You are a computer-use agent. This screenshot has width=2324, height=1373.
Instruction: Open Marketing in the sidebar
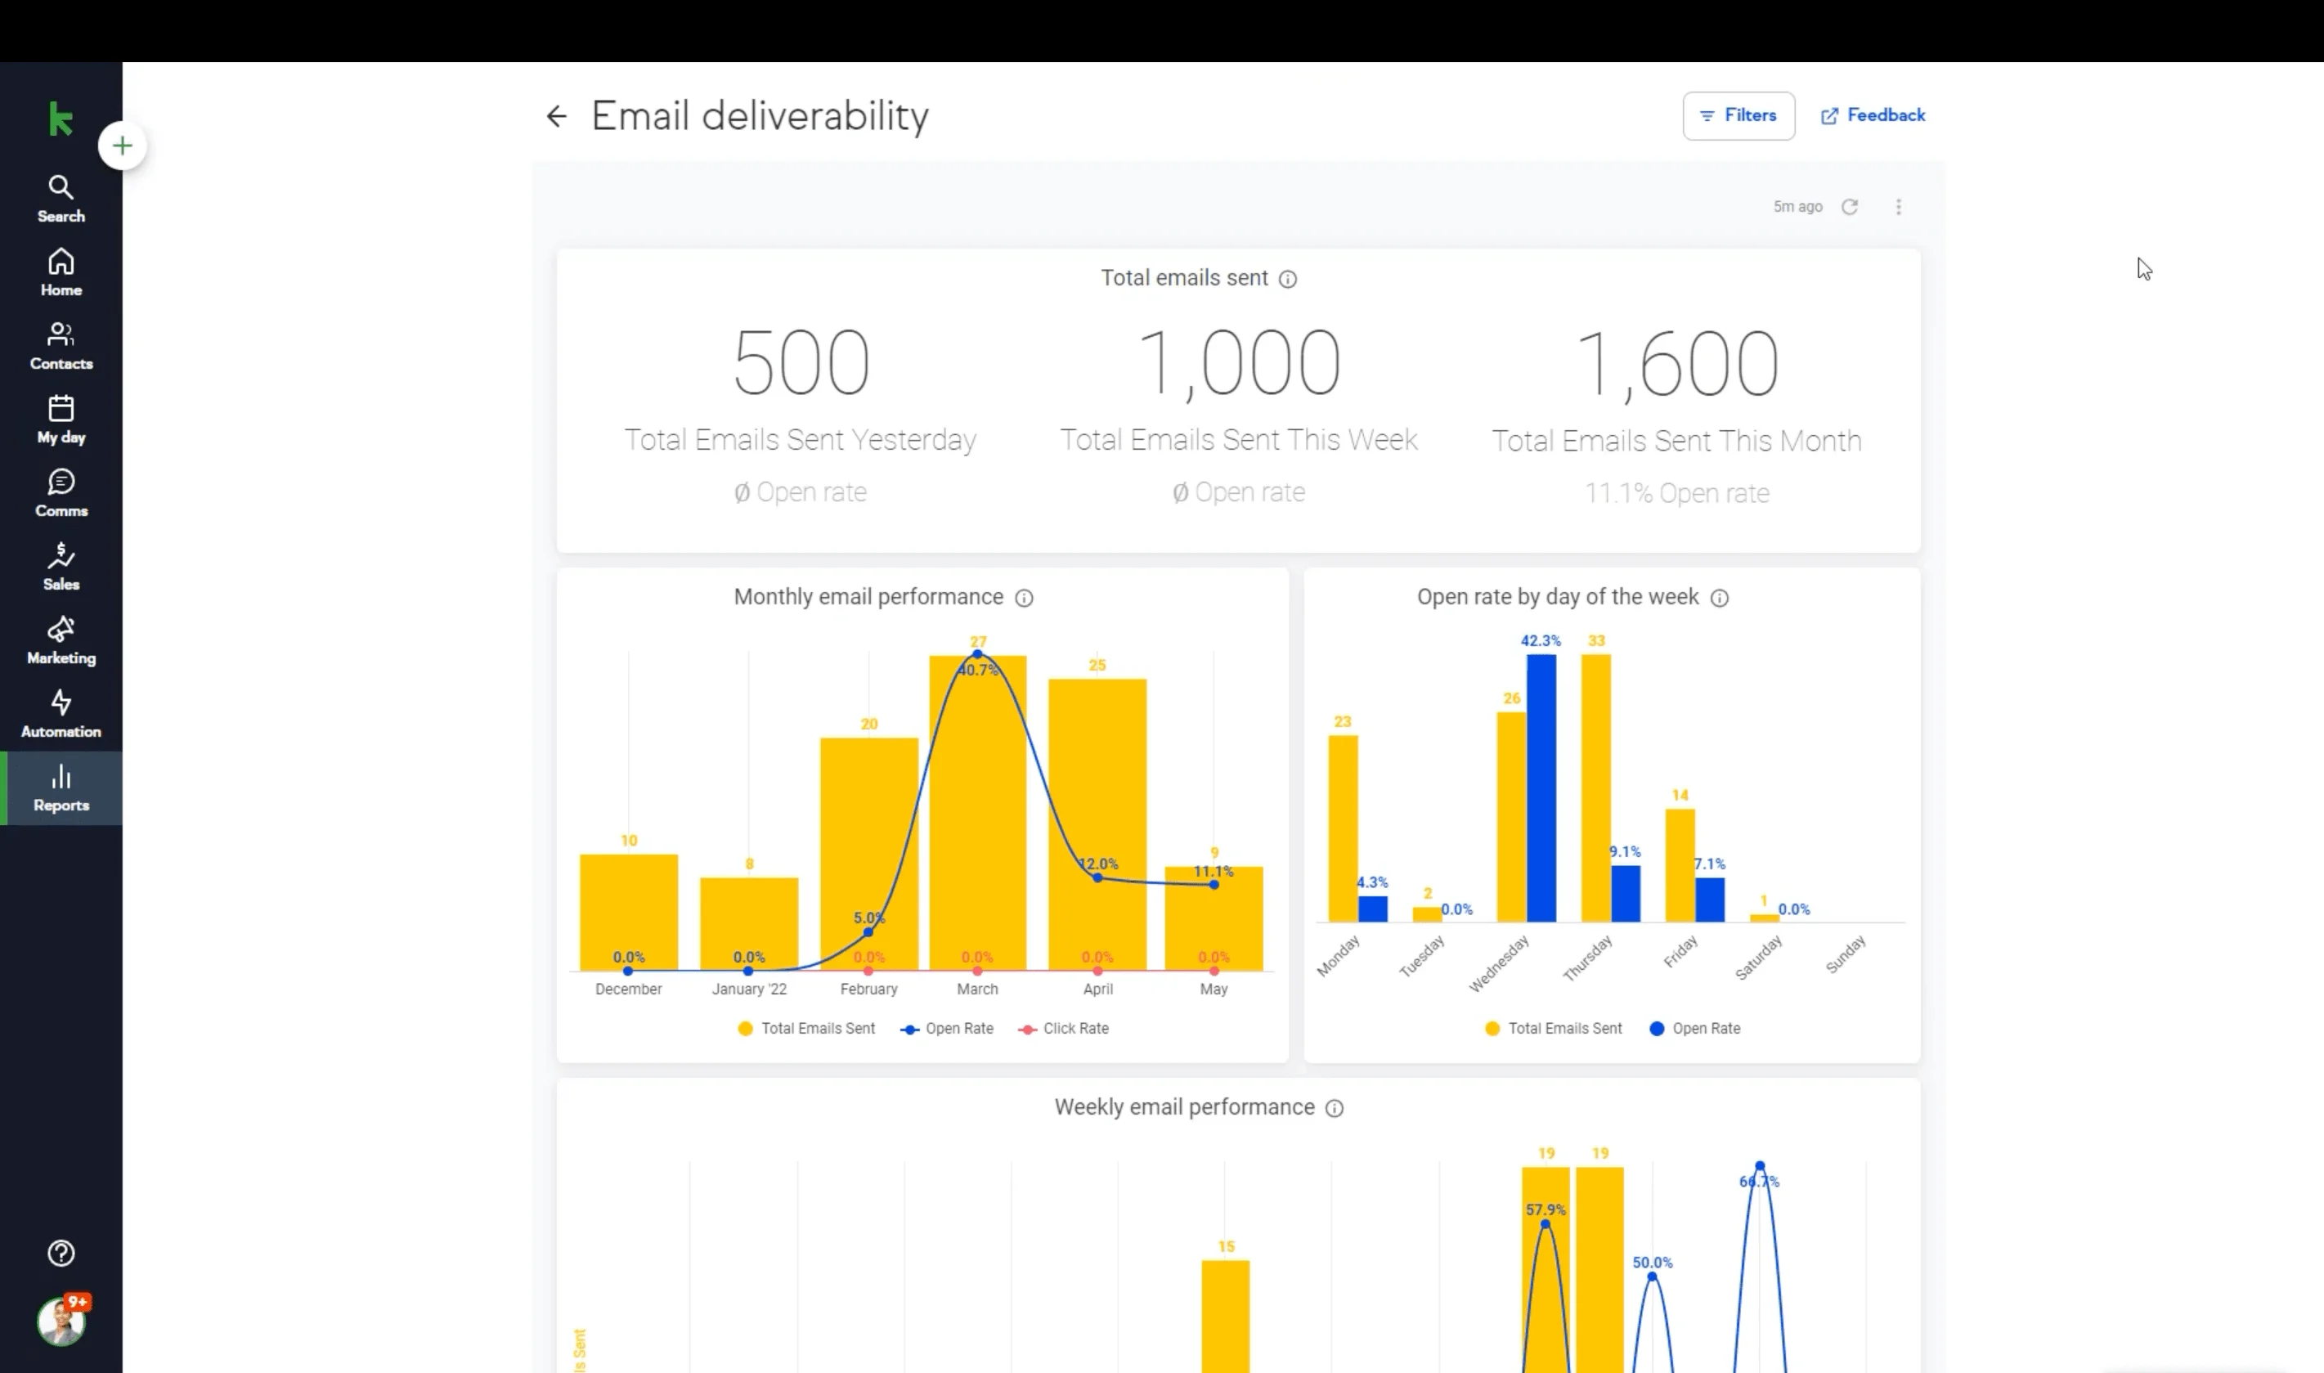click(x=61, y=640)
